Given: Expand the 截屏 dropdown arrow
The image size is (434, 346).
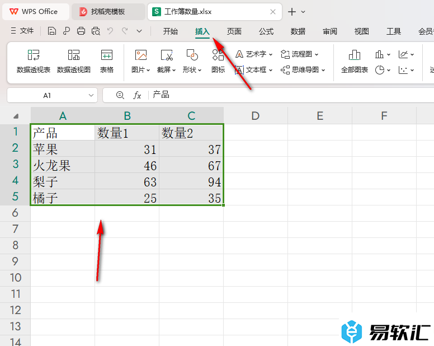Looking at the screenshot, I should 174,70.
